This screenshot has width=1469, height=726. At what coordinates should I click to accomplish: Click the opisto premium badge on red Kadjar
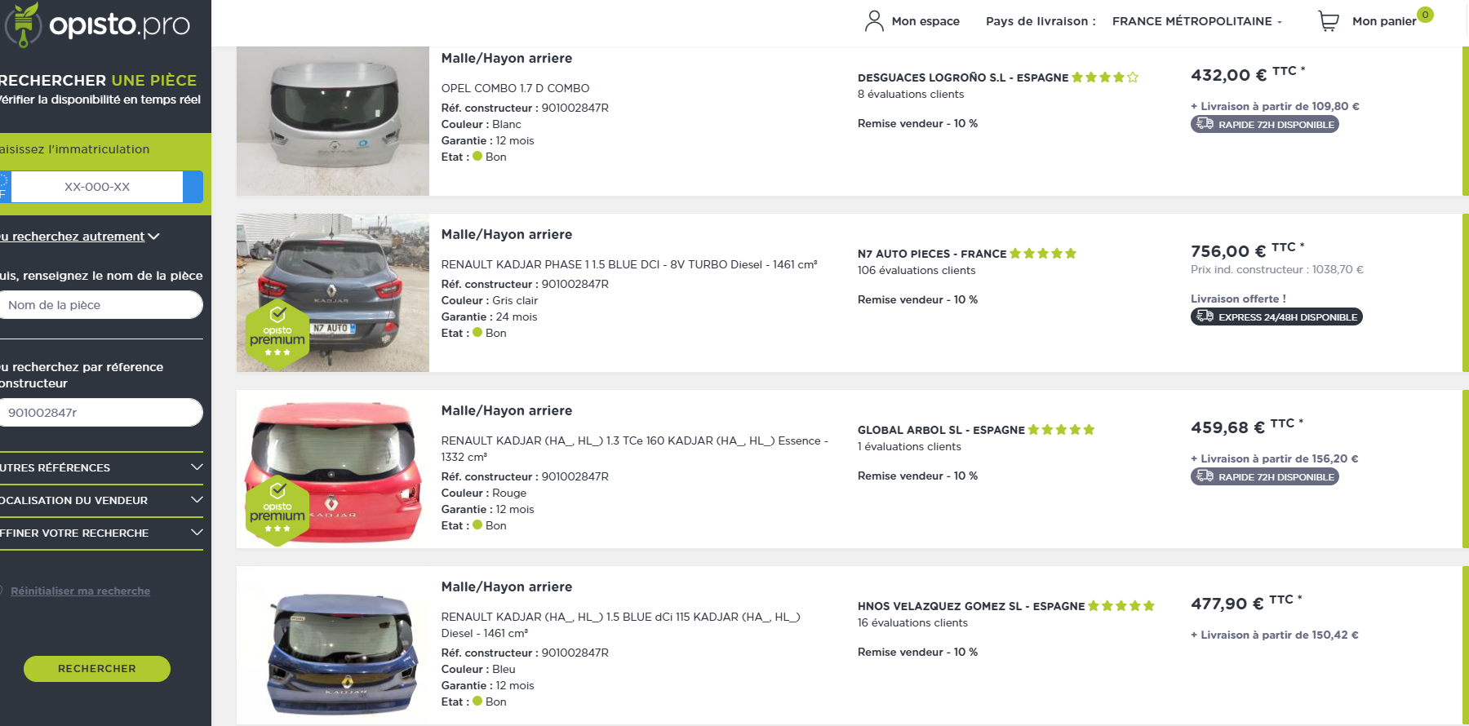tap(277, 511)
